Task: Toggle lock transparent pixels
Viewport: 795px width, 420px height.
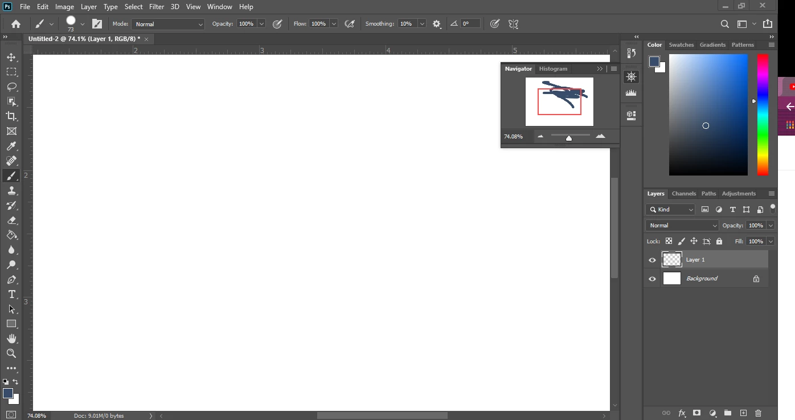Action: pos(669,241)
